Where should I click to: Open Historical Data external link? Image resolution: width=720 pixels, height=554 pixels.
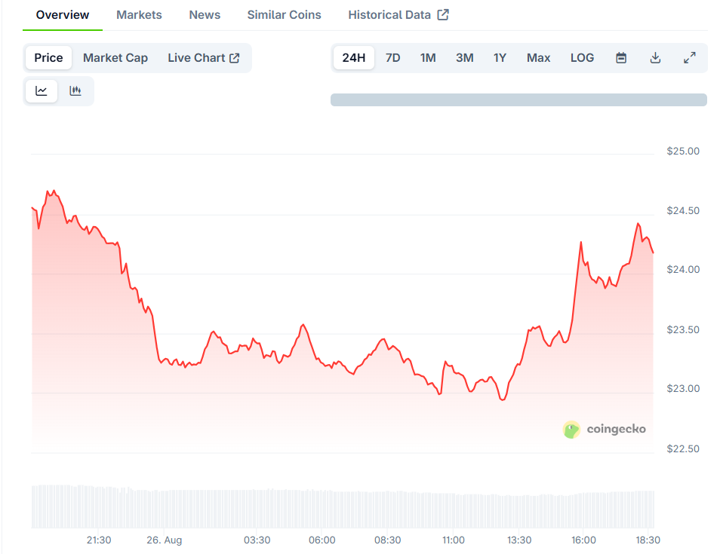pyautogui.click(x=398, y=15)
